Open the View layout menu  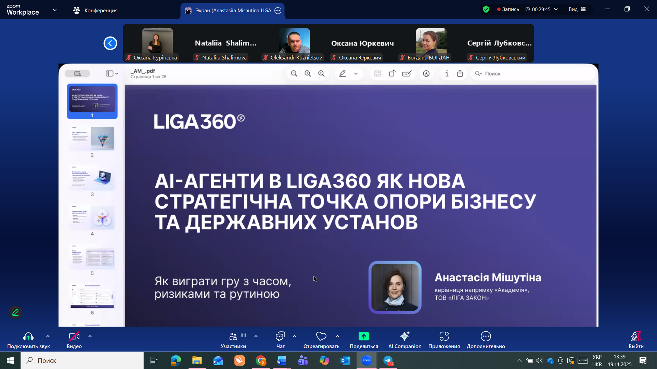coord(577,9)
